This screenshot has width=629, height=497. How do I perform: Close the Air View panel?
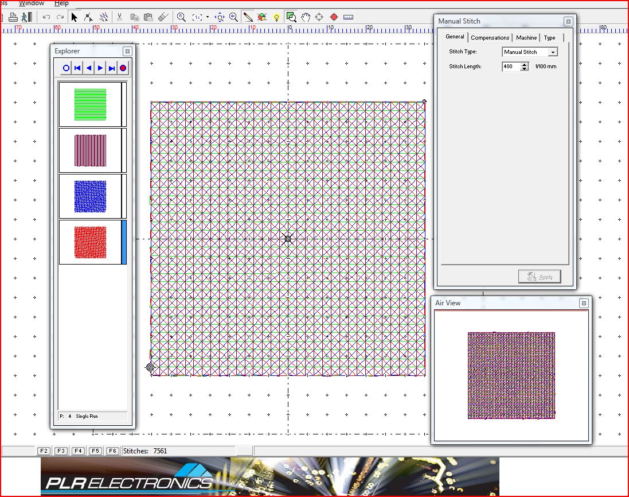tap(584, 304)
